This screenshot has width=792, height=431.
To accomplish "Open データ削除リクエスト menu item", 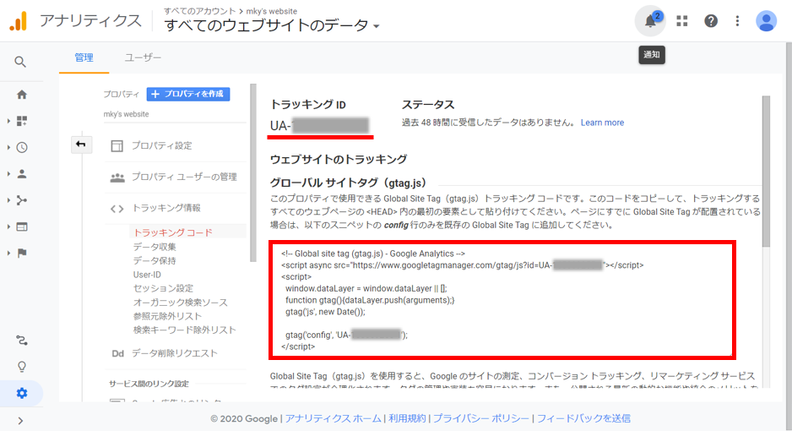I will [174, 353].
